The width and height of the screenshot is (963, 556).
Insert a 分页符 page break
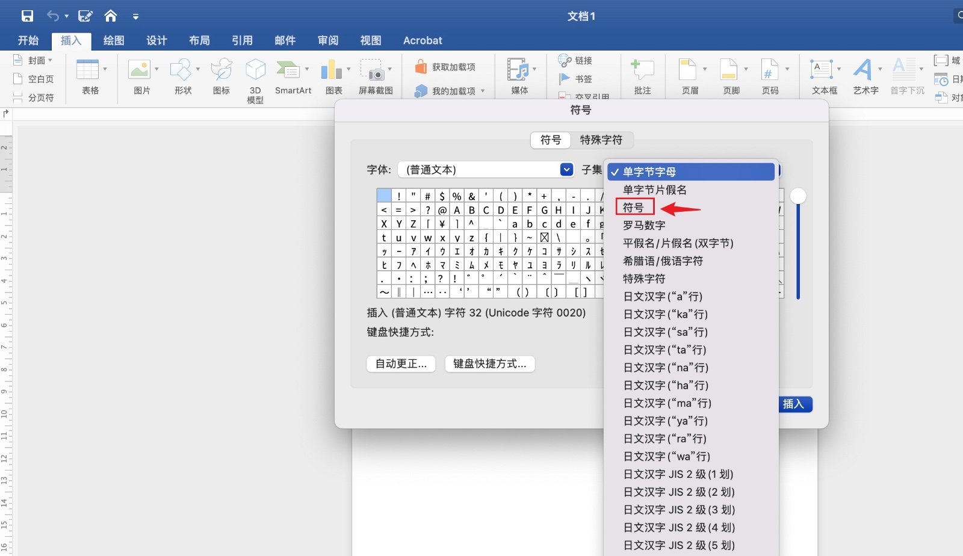tap(34, 97)
